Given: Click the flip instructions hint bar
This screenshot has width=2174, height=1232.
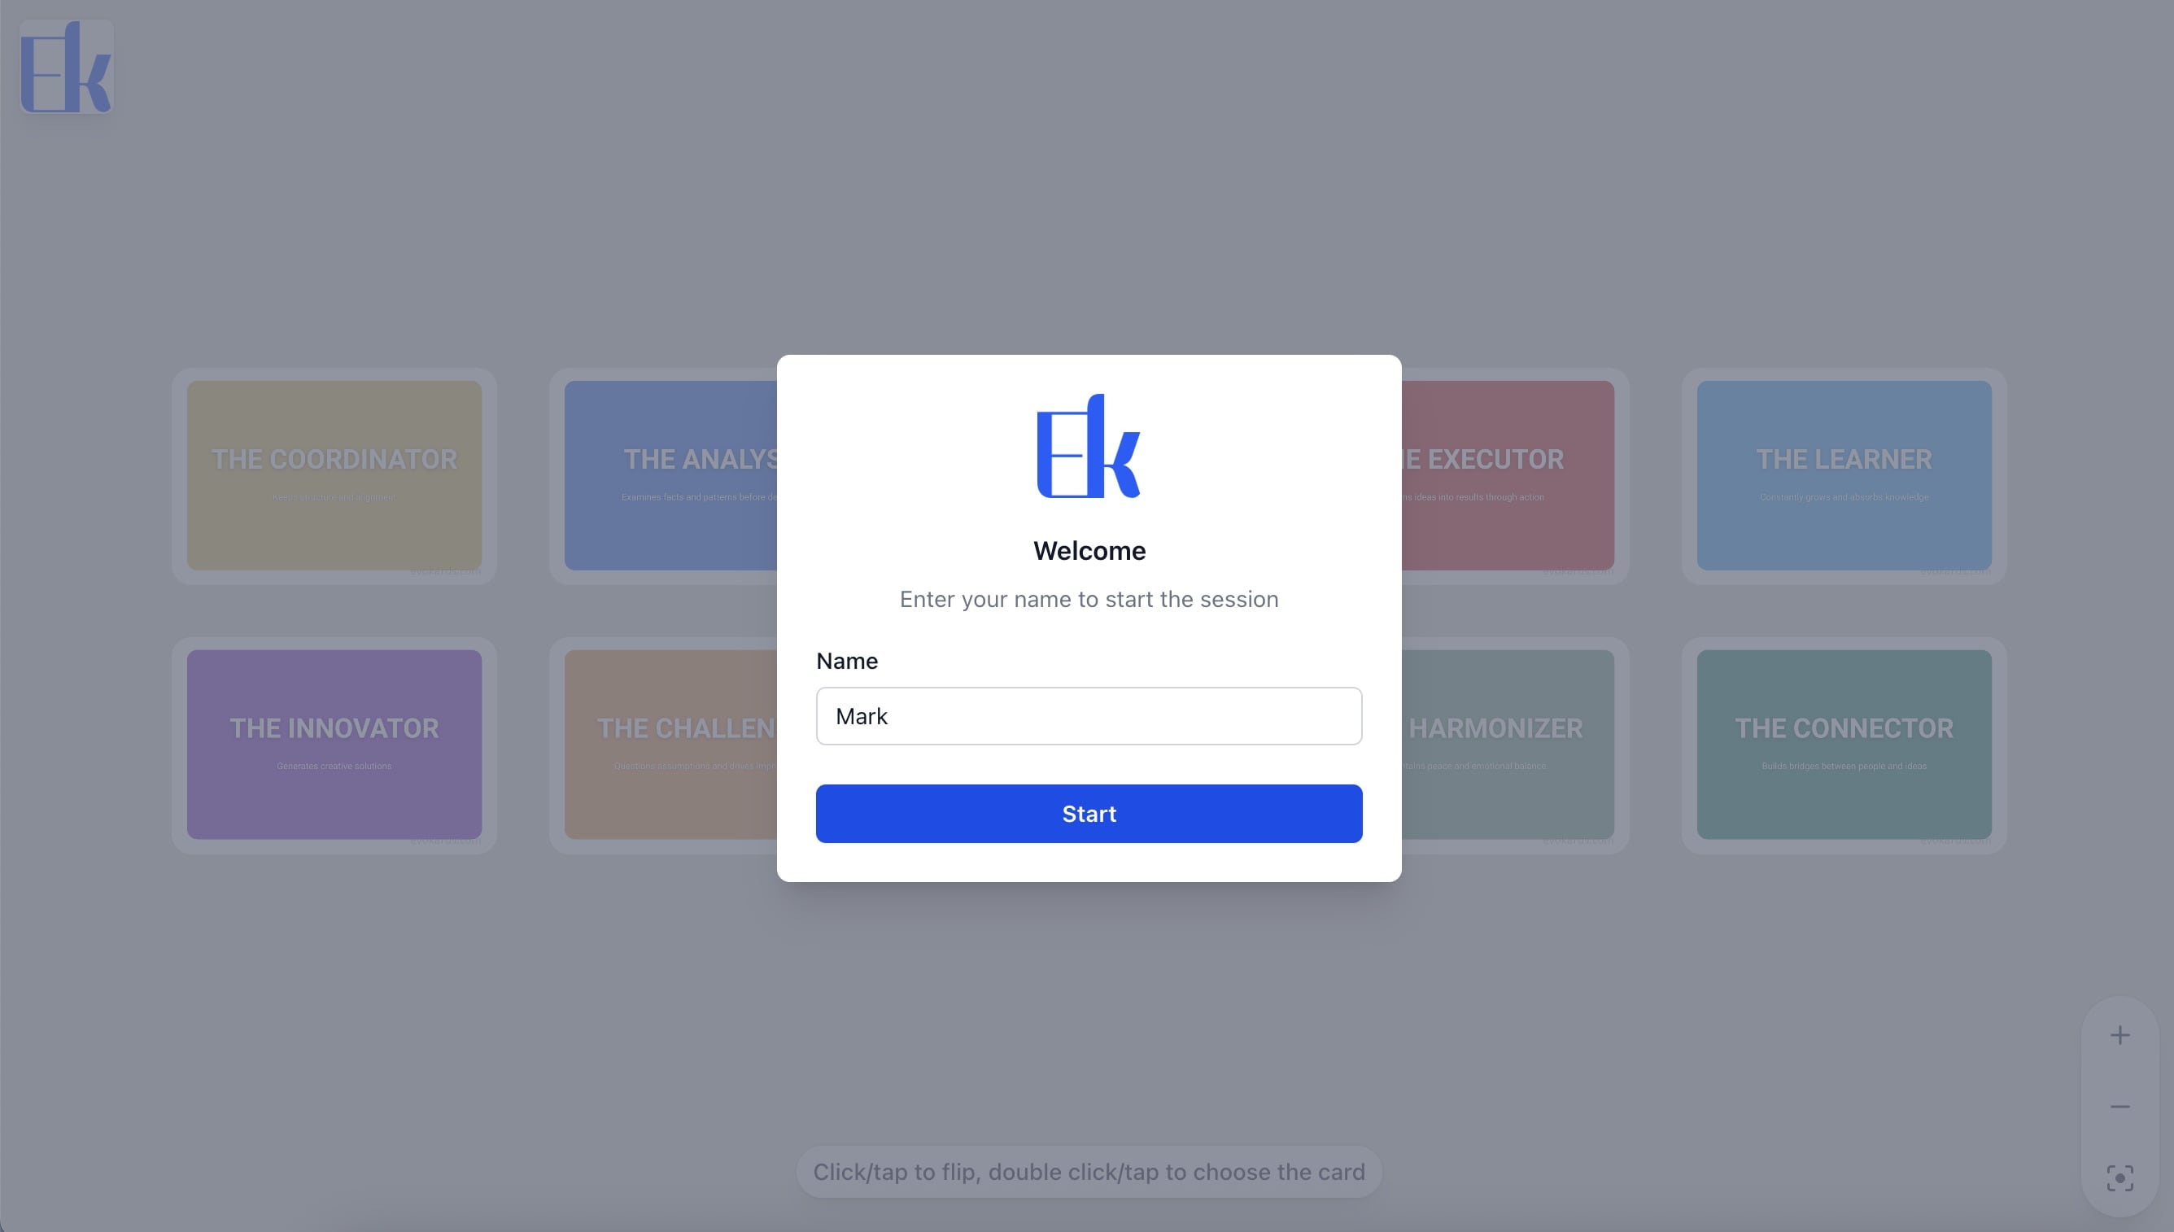Looking at the screenshot, I should pos(1088,1171).
